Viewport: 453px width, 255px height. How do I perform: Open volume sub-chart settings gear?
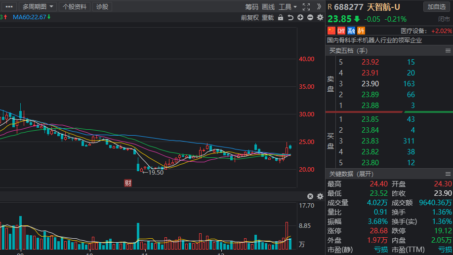(x=320, y=196)
